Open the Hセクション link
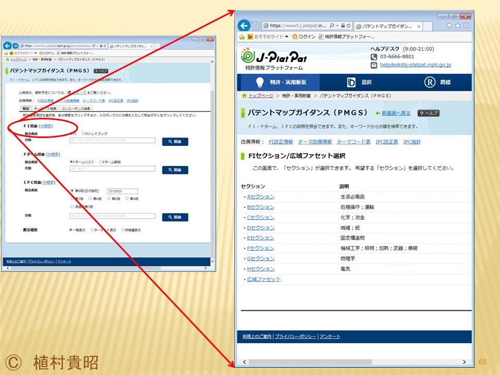 point(260,269)
